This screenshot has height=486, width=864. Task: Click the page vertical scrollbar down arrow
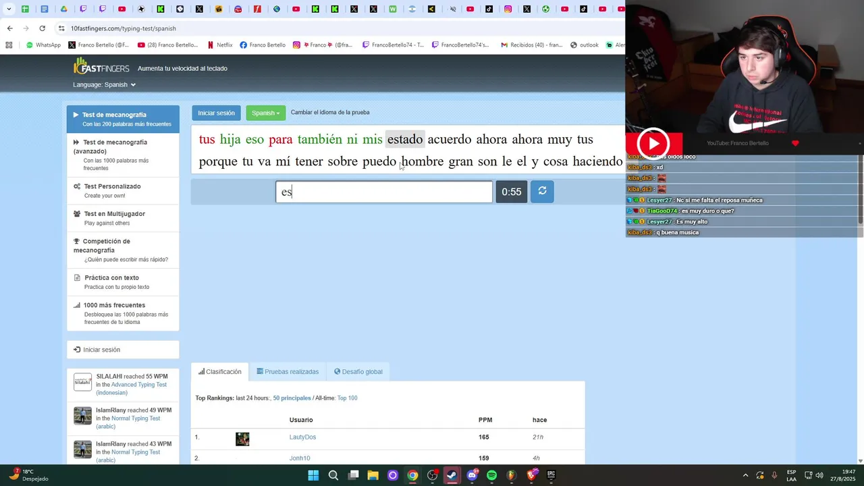pos(860,461)
